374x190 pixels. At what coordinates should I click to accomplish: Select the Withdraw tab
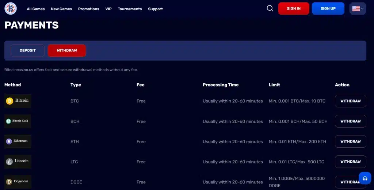pyautogui.click(x=67, y=50)
